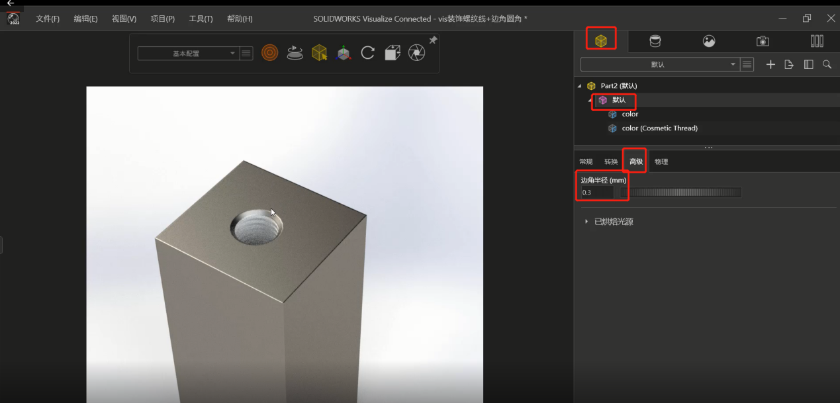Image resolution: width=840 pixels, height=403 pixels.
Task: Start the turntable rotation tool
Action: coord(295,53)
